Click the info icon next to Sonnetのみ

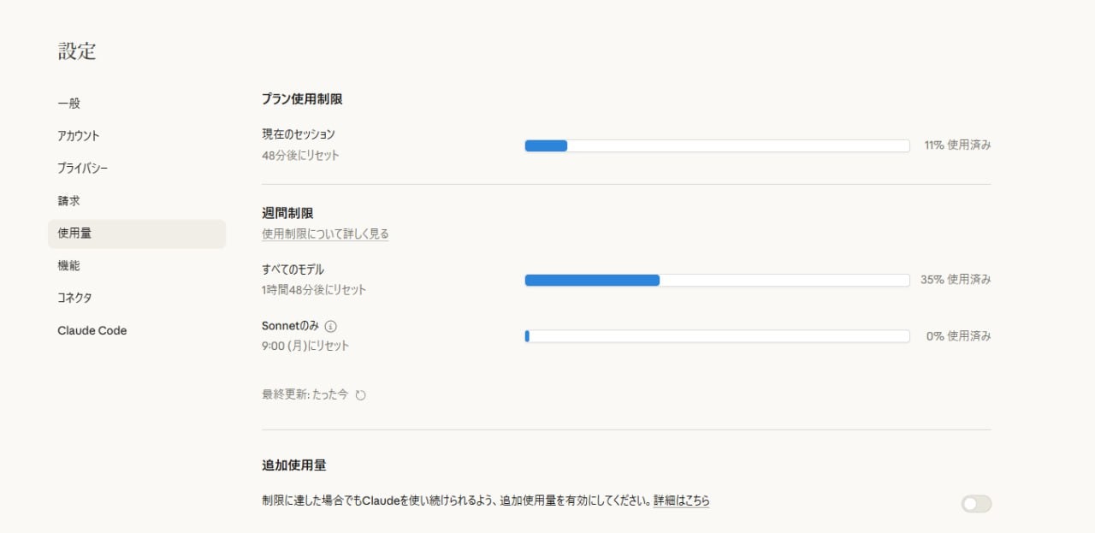(331, 326)
